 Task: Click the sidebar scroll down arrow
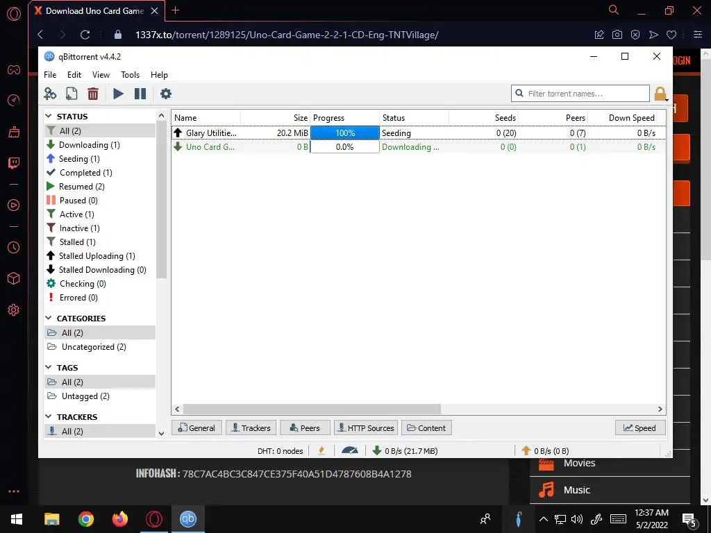161,433
